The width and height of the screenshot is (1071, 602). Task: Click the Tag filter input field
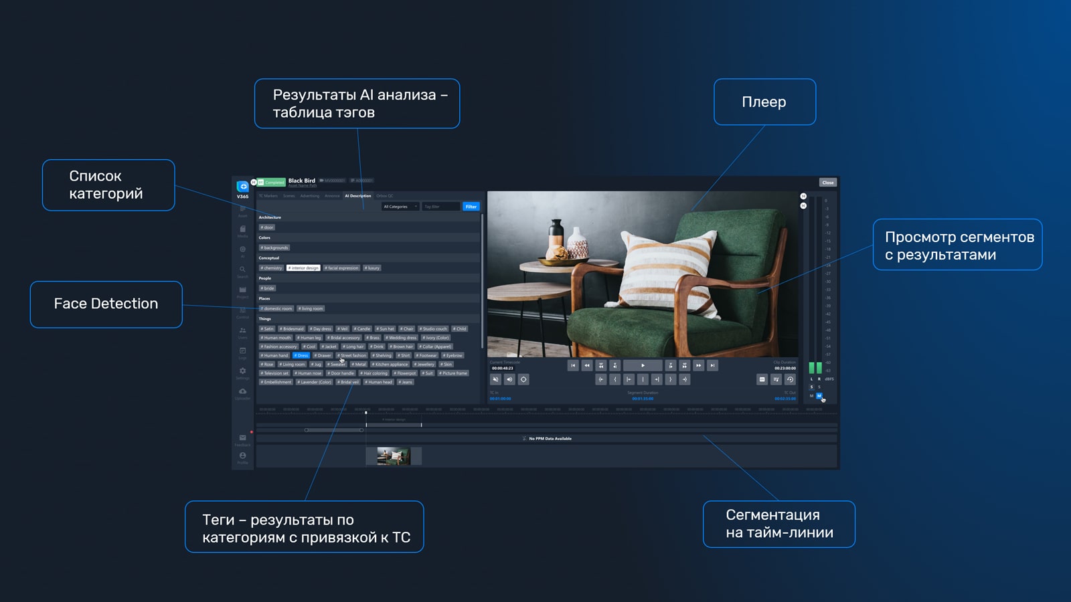pyautogui.click(x=441, y=207)
